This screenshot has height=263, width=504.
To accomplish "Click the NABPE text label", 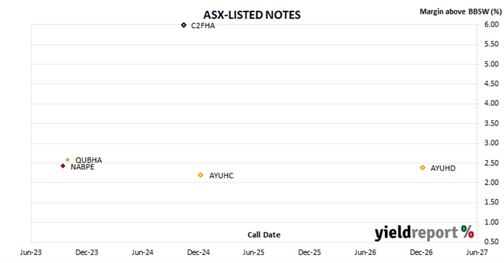I will [83, 167].
